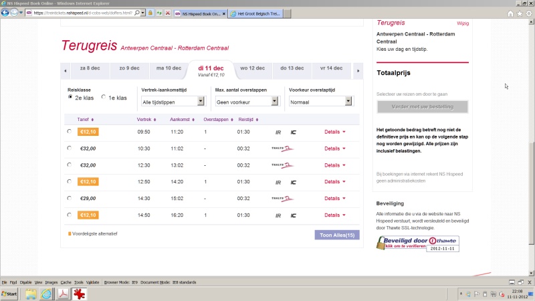Sort results by Vertrek column arrow
535x301 pixels.
[155, 119]
